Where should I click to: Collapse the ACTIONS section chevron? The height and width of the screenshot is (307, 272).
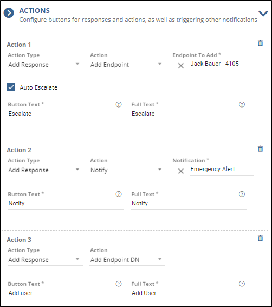263,14
